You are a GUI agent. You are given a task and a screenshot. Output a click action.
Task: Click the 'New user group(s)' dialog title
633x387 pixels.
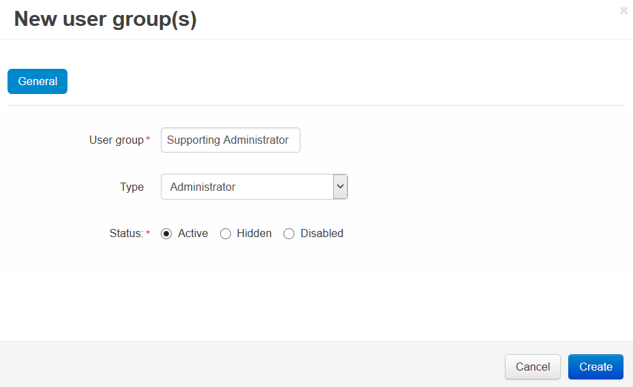tap(106, 19)
